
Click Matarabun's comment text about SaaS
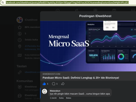point(80,94)
